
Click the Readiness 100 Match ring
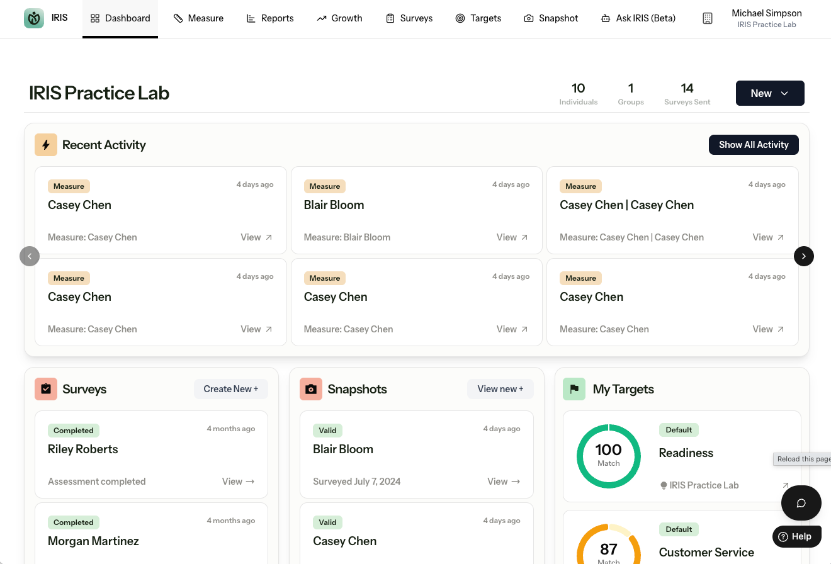click(609, 456)
